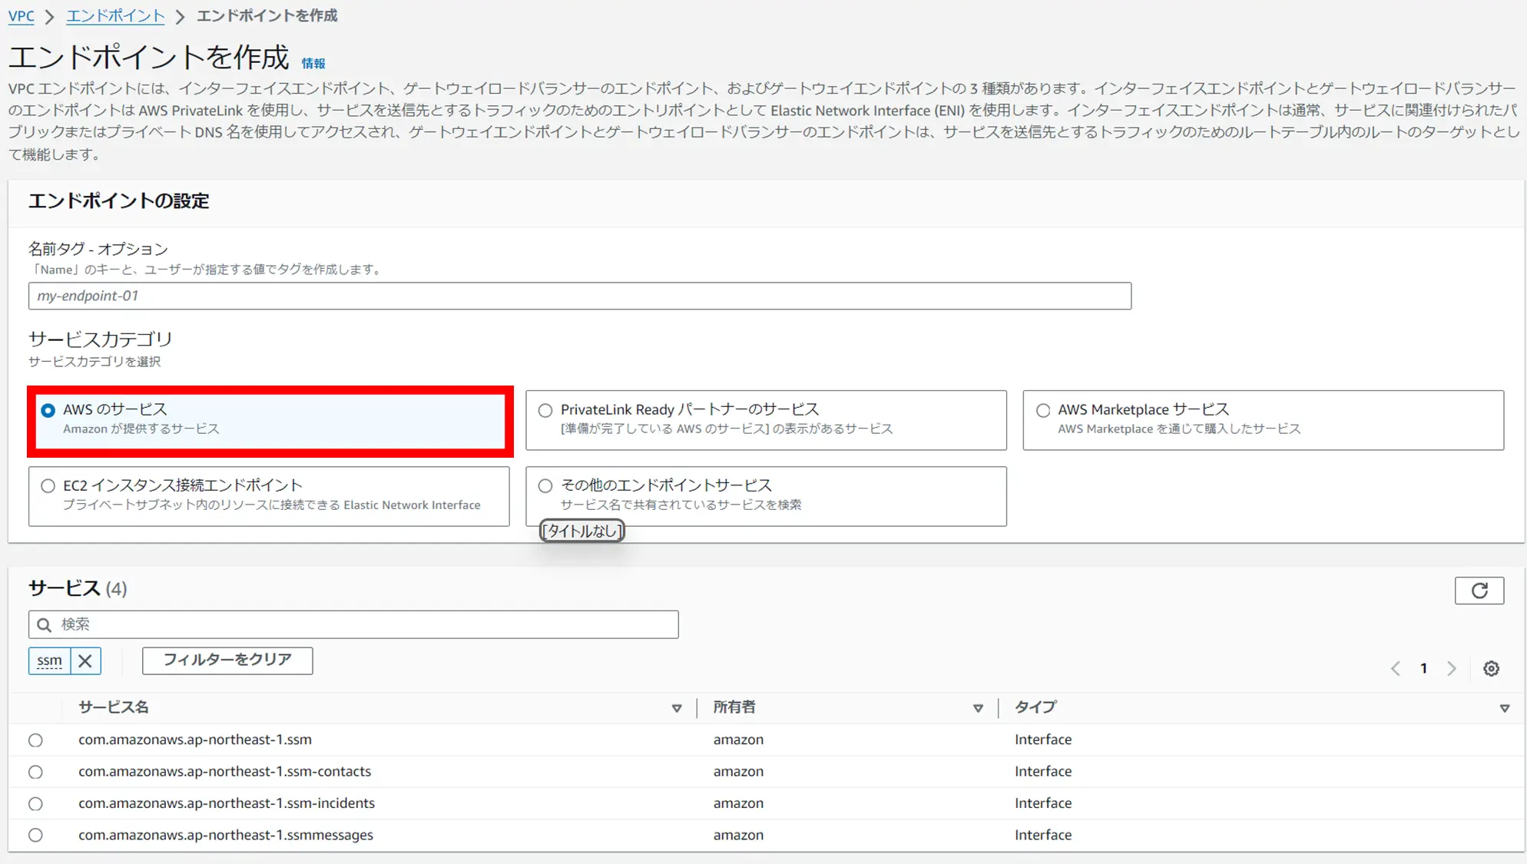Open table preferences gear icon
This screenshot has height=864, width=1527.
pos(1491,668)
